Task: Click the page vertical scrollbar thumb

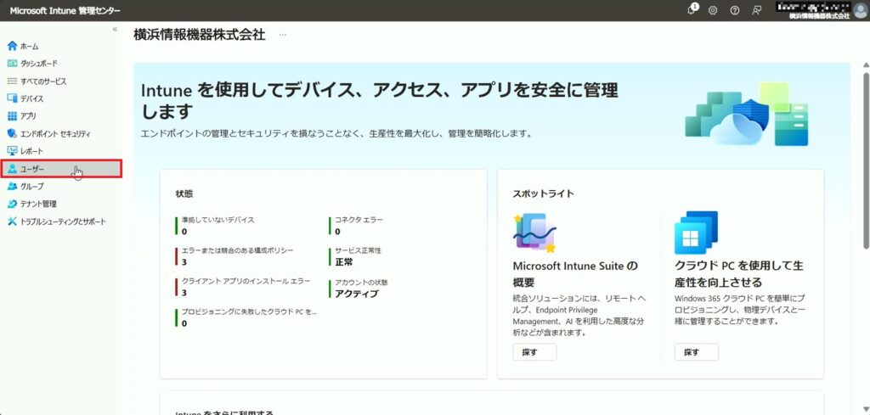Action: coord(866,160)
